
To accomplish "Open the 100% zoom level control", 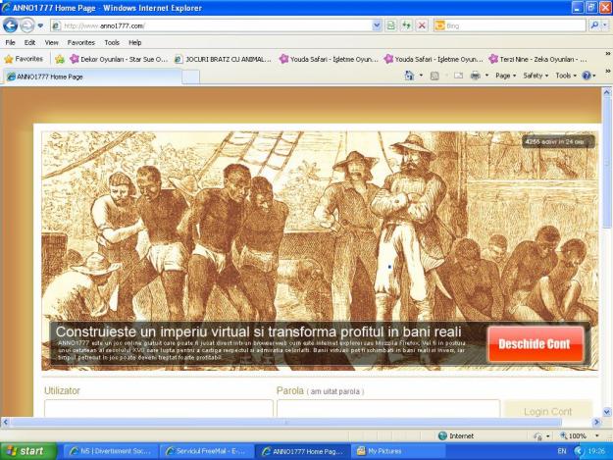I will (x=574, y=435).
